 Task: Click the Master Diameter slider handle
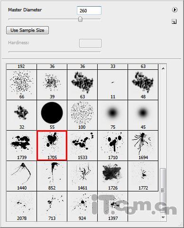[x=80, y=19]
